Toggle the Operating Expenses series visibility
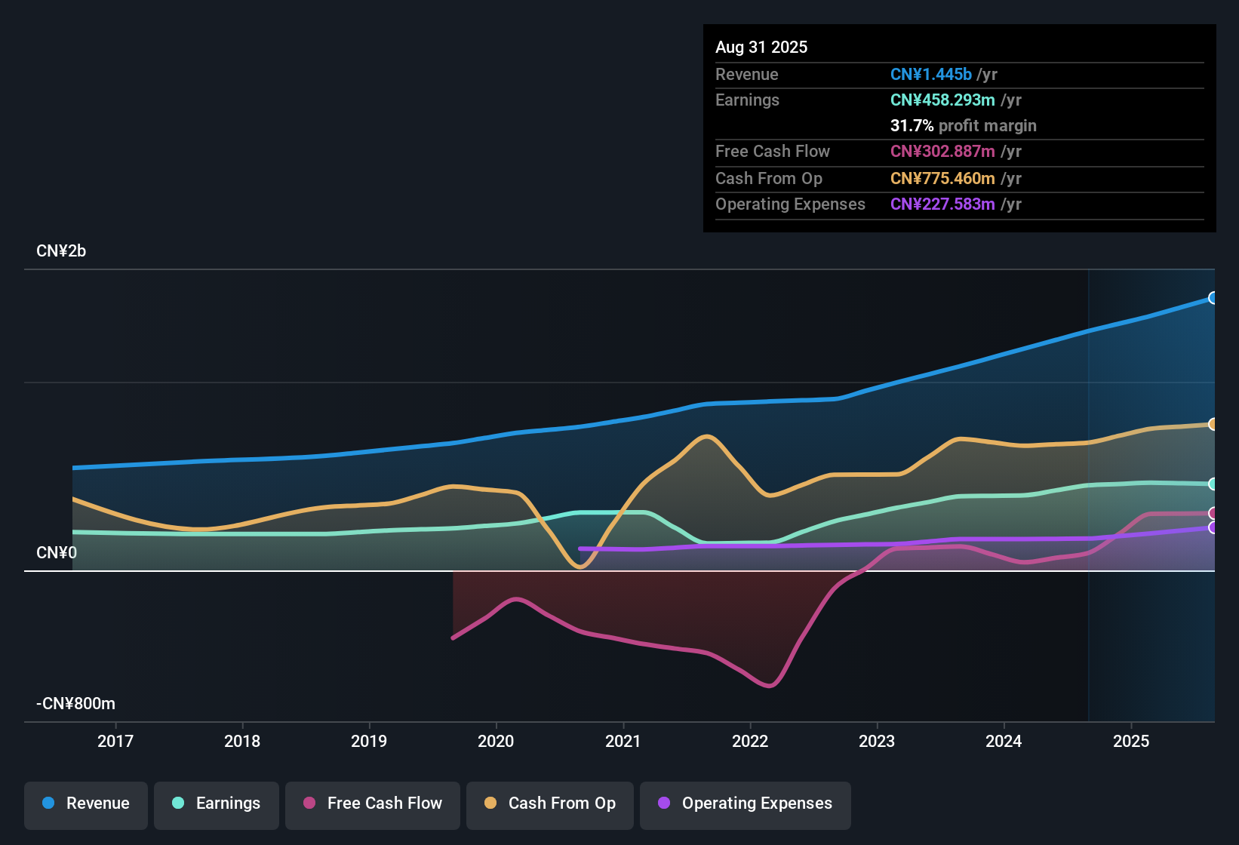 [x=745, y=804]
